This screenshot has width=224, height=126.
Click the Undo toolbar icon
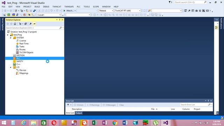(x=51, y=11)
